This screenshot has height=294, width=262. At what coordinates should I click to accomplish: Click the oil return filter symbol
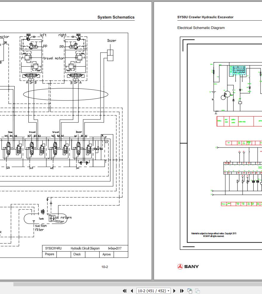point(52,218)
